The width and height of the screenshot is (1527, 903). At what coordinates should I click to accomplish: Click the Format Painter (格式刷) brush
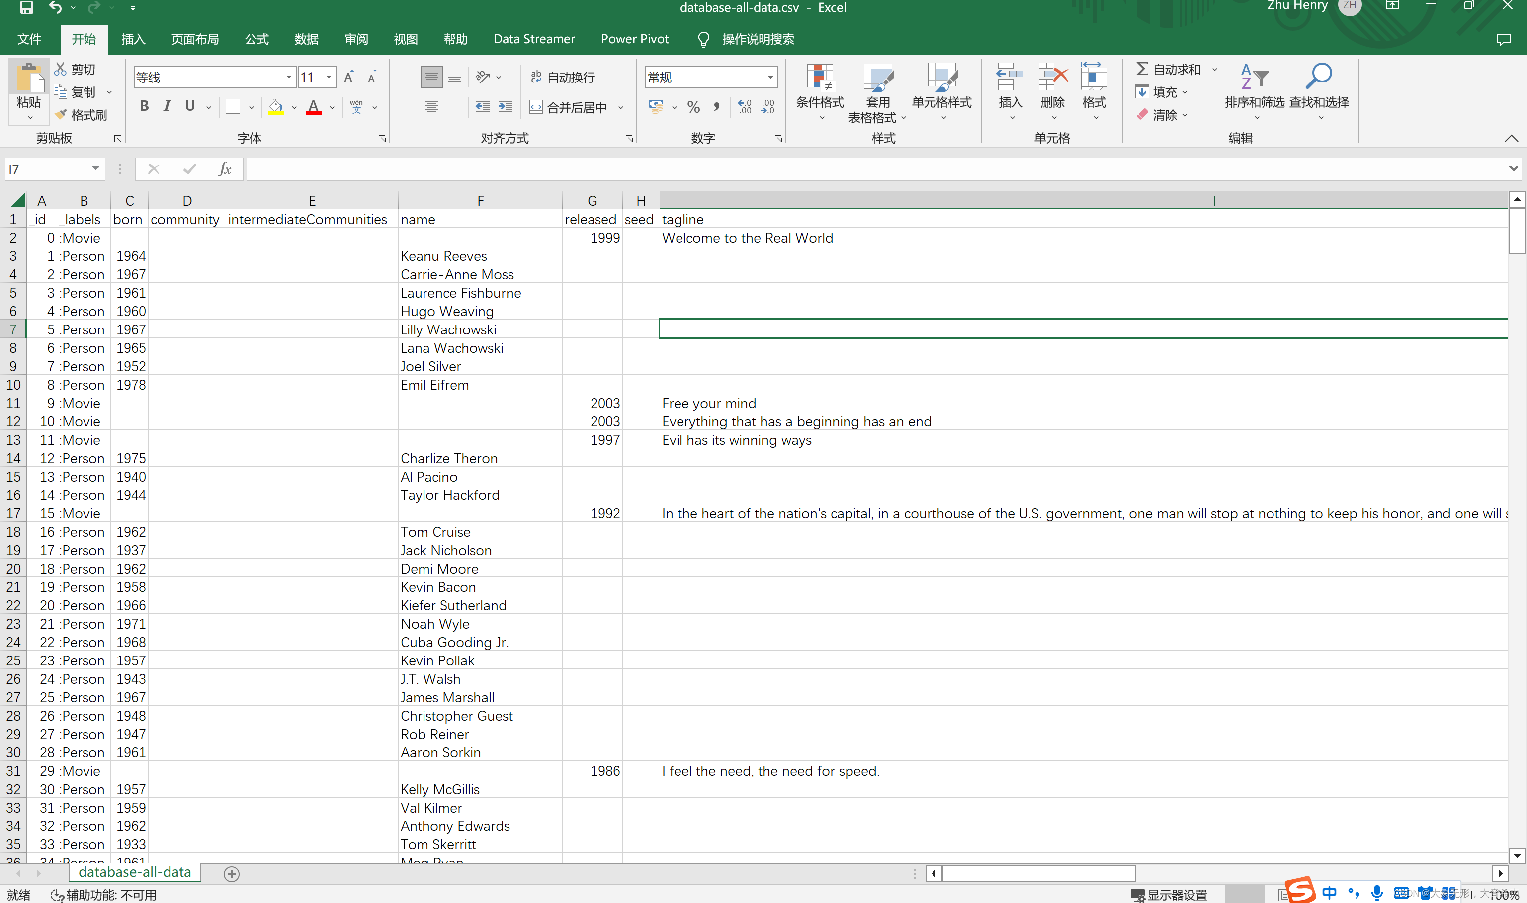click(60, 114)
